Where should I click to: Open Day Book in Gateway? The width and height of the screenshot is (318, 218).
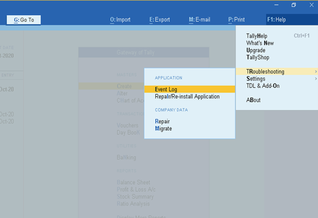pos(128,133)
